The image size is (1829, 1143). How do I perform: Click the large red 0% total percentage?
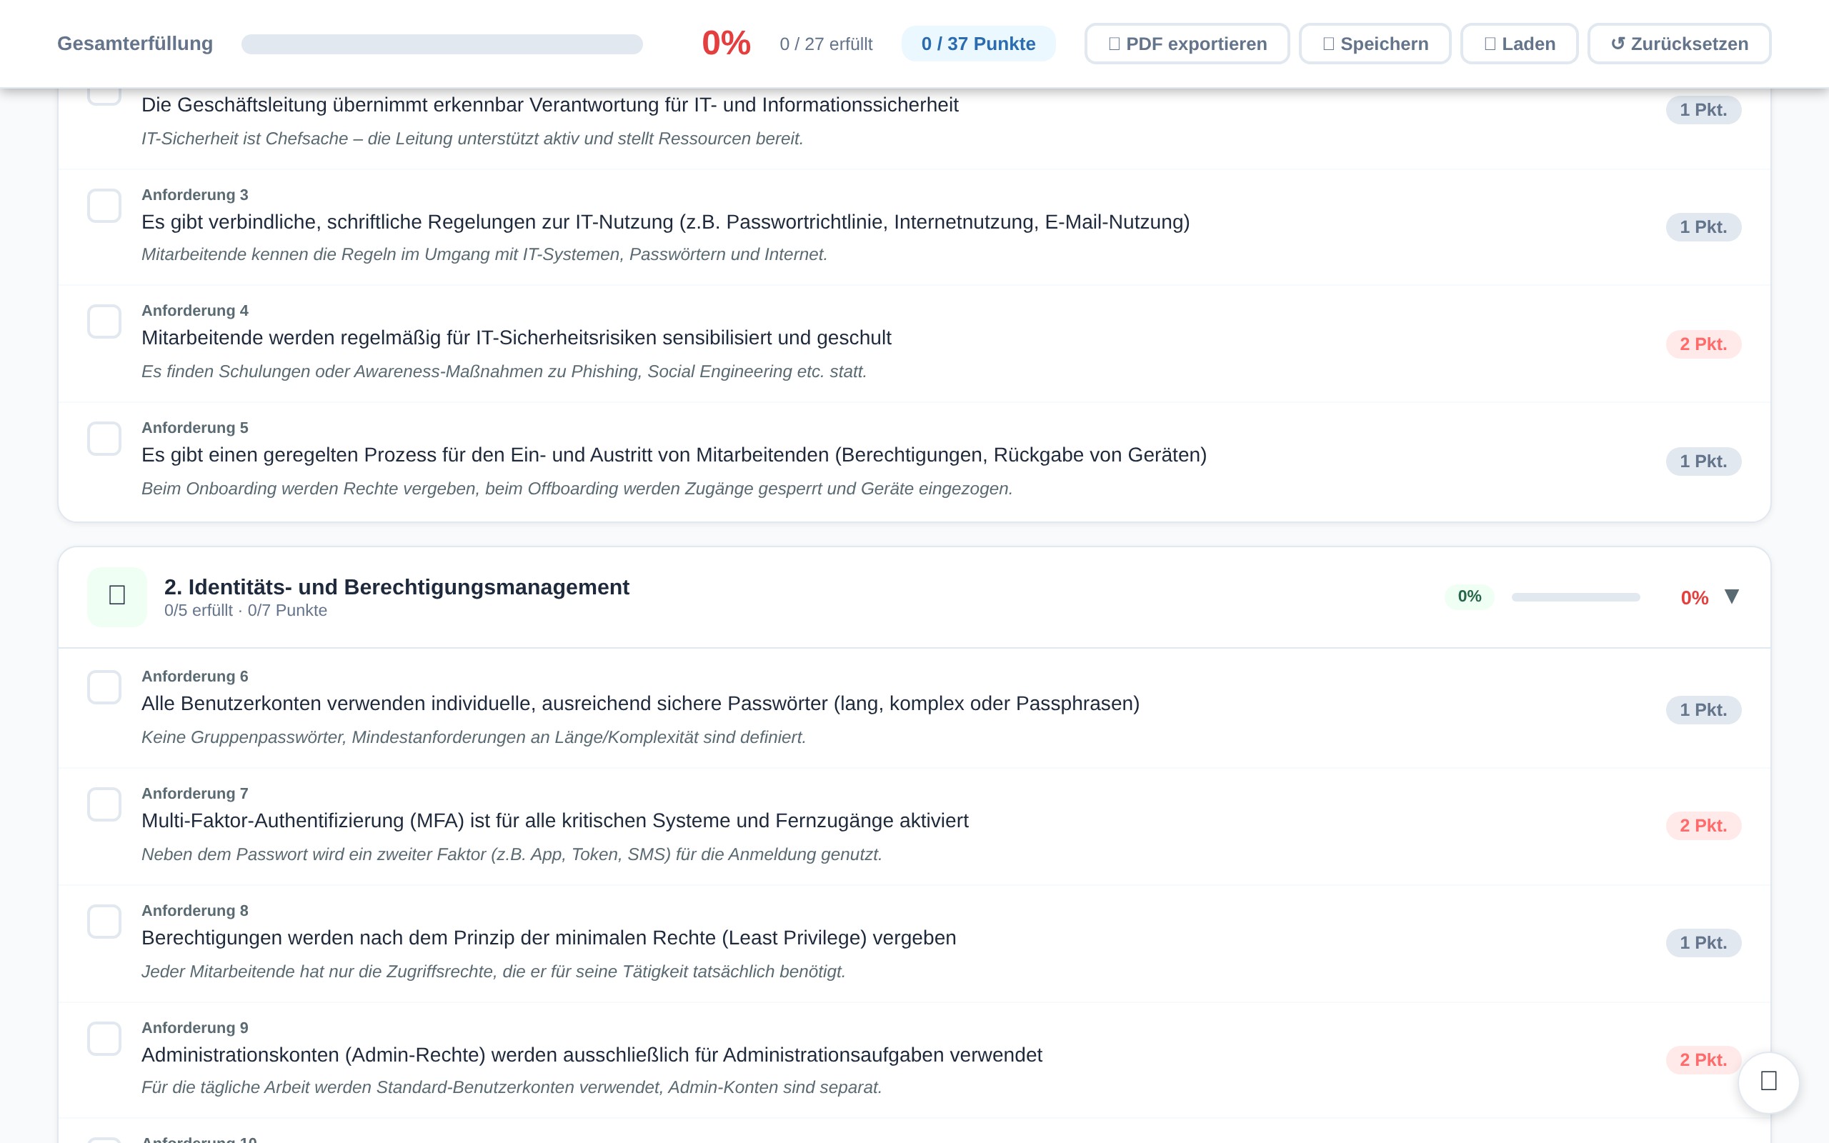pyautogui.click(x=727, y=43)
